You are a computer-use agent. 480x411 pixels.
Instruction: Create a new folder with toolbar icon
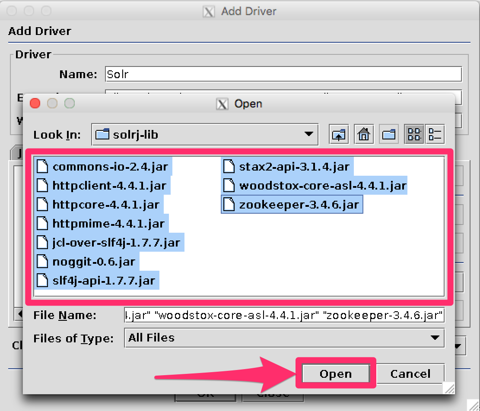tap(389, 135)
